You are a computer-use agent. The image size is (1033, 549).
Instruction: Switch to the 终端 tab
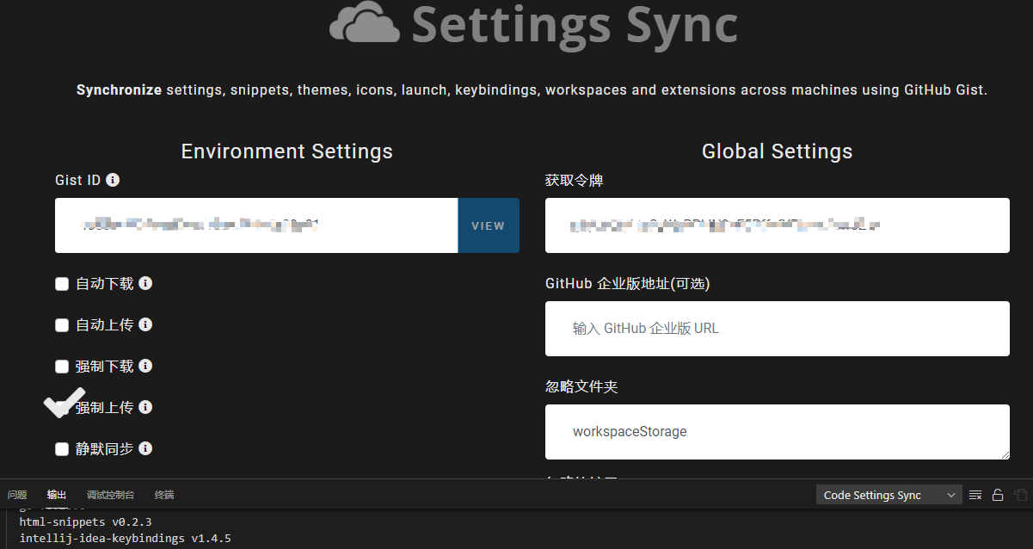[164, 495]
